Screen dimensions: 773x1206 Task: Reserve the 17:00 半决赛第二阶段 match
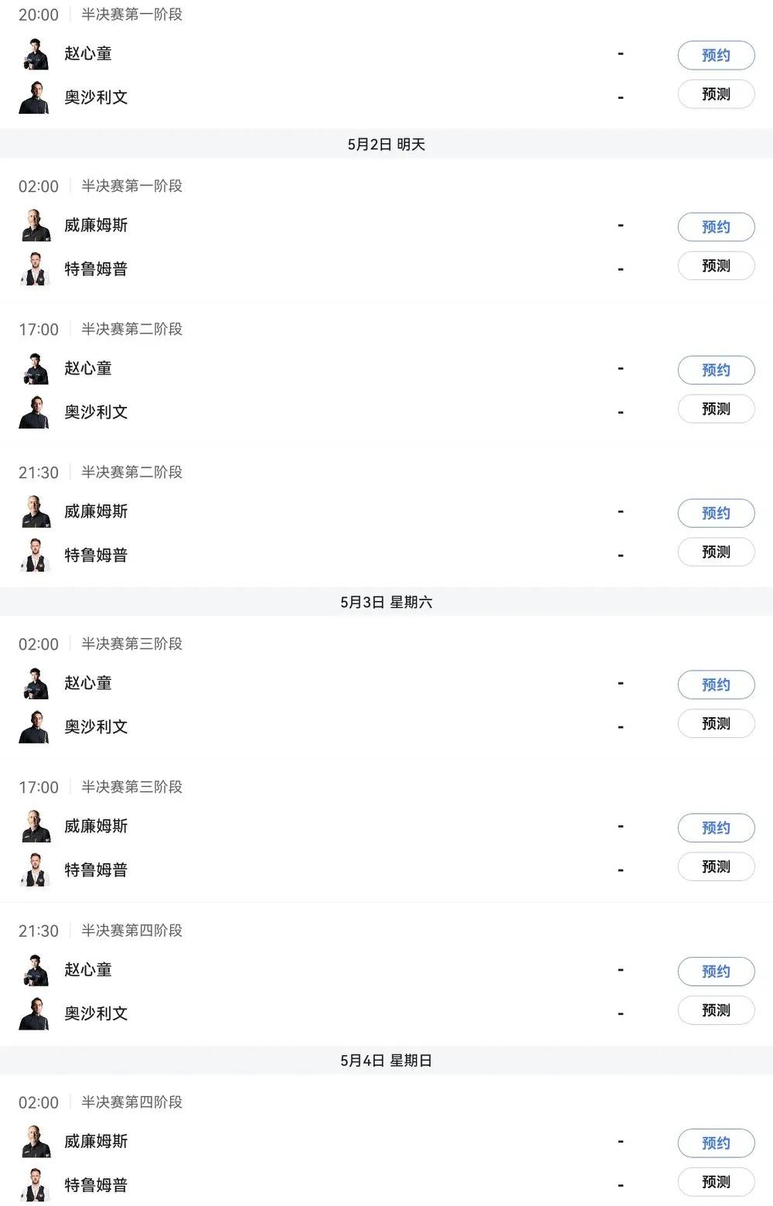coord(716,371)
